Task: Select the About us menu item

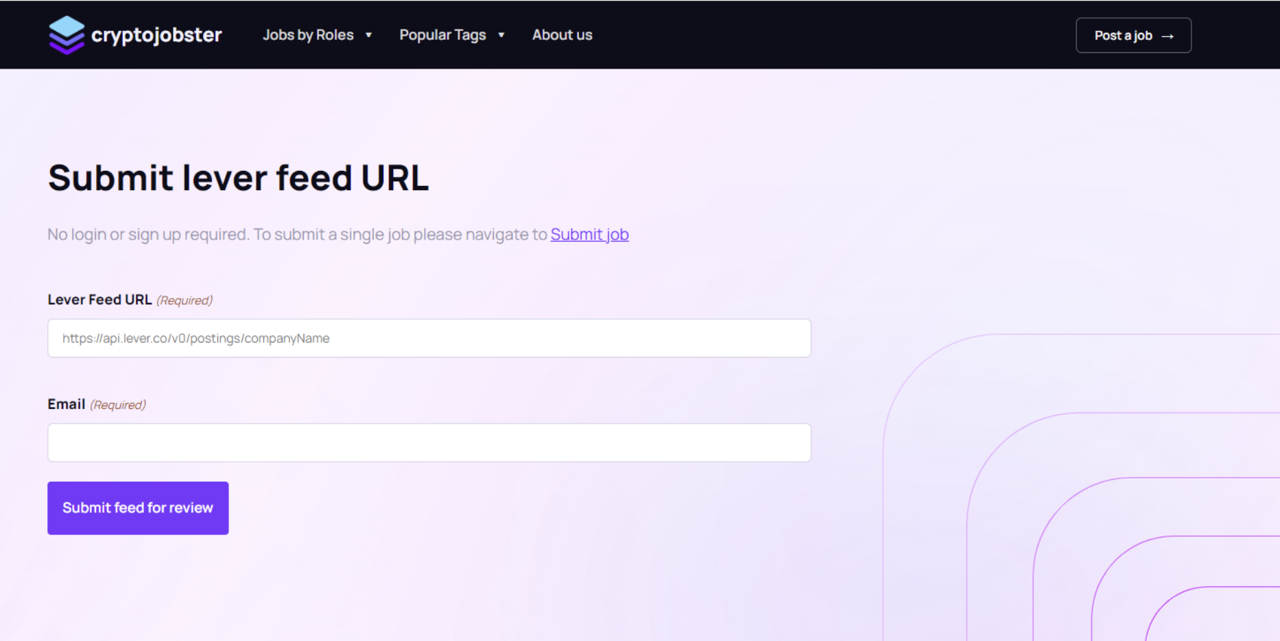Action: point(562,34)
